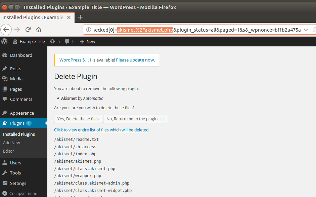This screenshot has width=316, height=197.
Task: Click the New label in admin bar
Action: 91,41
